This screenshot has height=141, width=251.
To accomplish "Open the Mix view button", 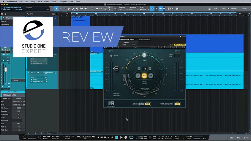I will [238, 138].
